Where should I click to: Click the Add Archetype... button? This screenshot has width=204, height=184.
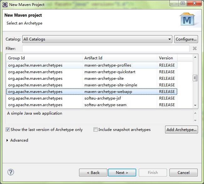(x=181, y=130)
